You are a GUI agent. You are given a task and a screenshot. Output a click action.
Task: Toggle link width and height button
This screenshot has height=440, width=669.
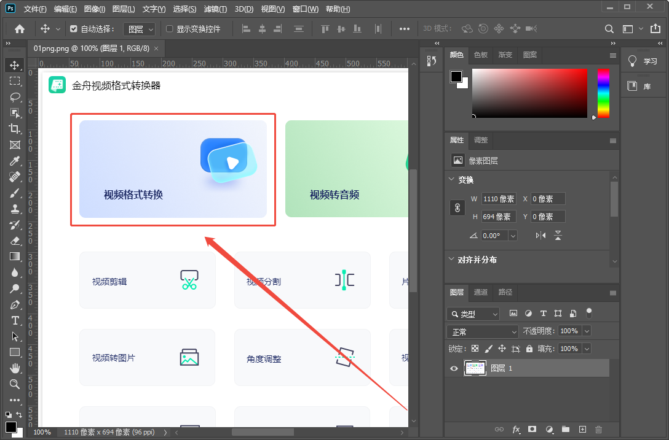pyautogui.click(x=457, y=208)
